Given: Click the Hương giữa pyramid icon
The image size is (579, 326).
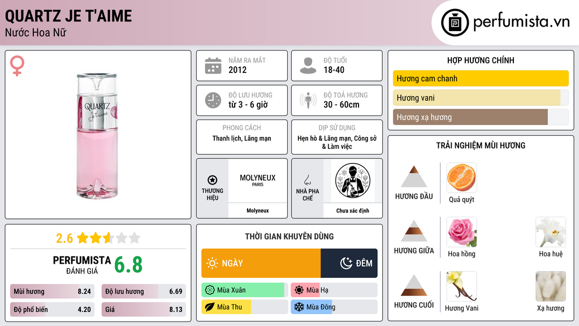Looking at the screenshot, I should 414,231.
